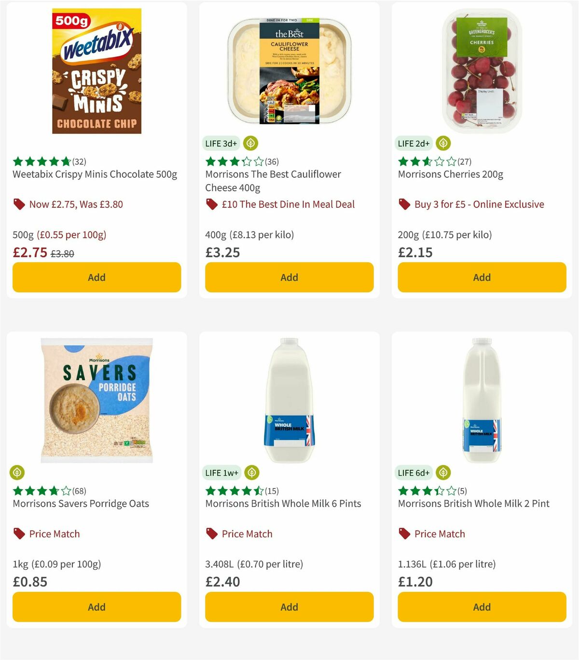Add Morrisons British Whole Milk 2 Pint

(482, 607)
